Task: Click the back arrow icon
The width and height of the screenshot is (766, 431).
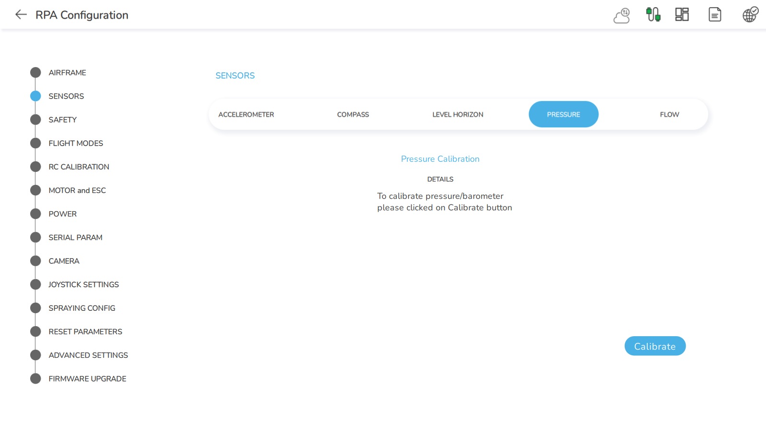Action: (x=21, y=15)
